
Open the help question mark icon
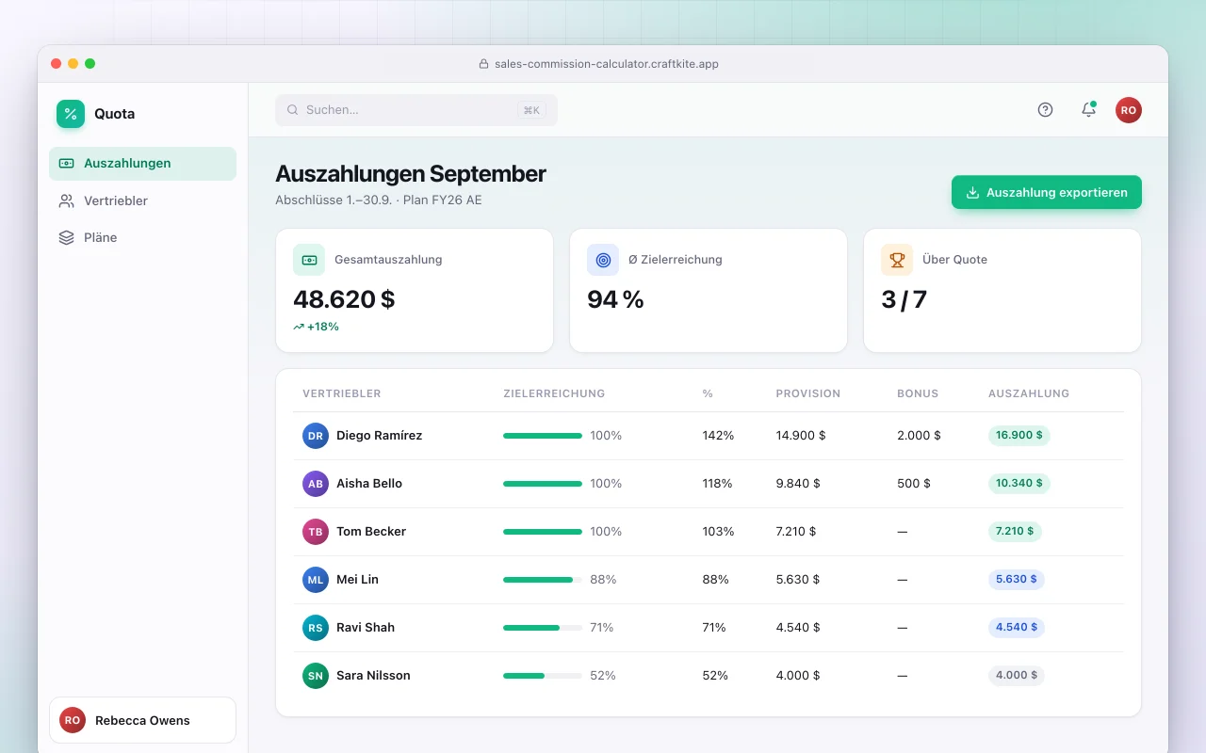tap(1045, 110)
